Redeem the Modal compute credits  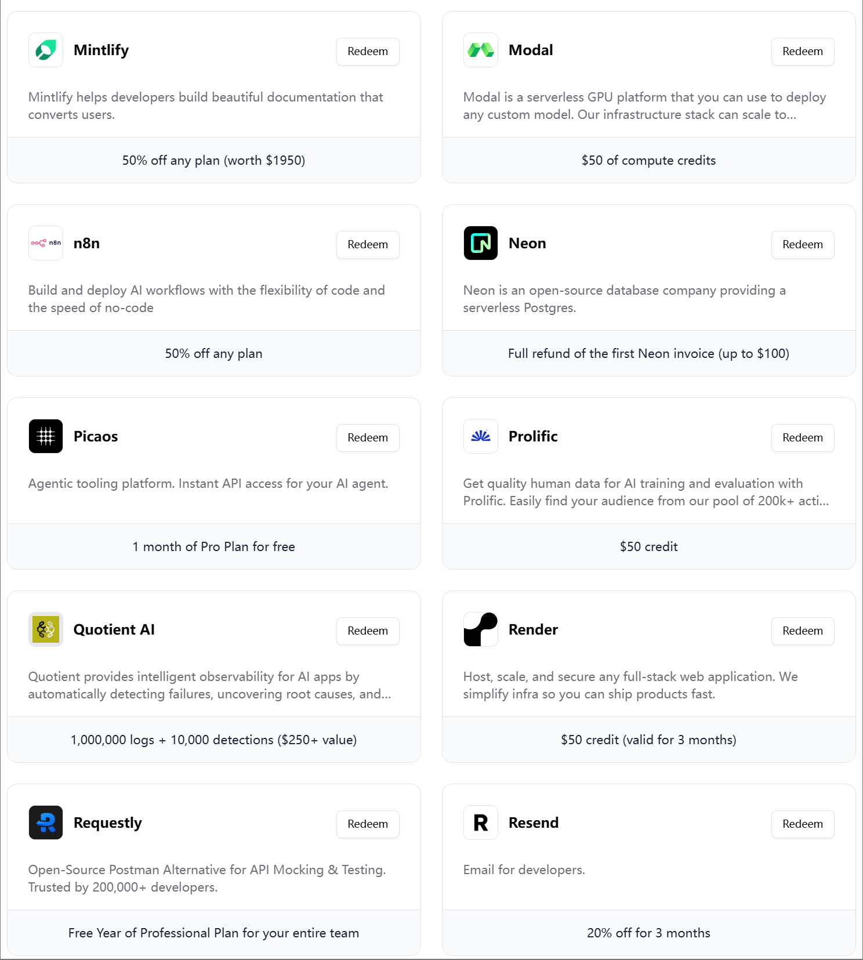[803, 52]
